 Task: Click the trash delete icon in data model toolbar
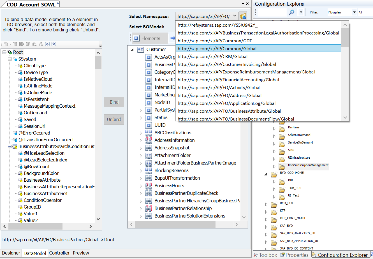[15, 44]
